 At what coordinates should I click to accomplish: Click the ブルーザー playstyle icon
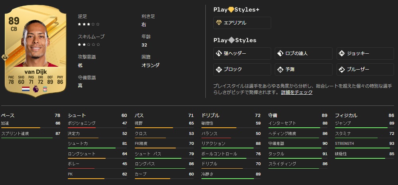pos(341,69)
